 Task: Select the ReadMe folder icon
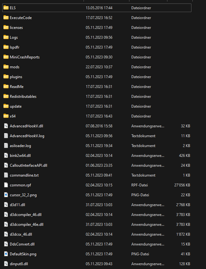click(6, 86)
